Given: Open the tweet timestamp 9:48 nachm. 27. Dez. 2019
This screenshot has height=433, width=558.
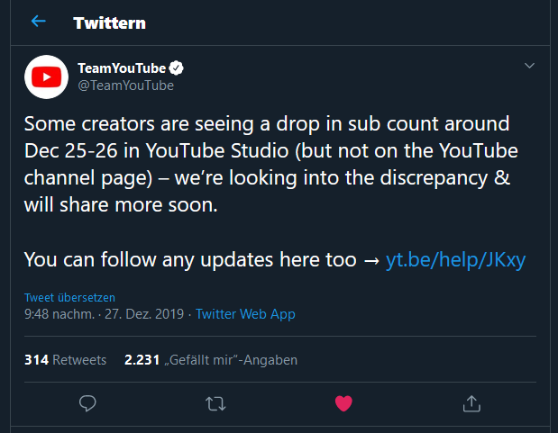Looking at the screenshot, I should point(104,314).
